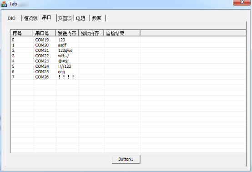
Task: Open the 恒流源 tab
Action: (30, 18)
